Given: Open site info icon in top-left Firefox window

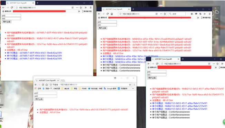Looking at the screenshot, I should coord(17,8).
